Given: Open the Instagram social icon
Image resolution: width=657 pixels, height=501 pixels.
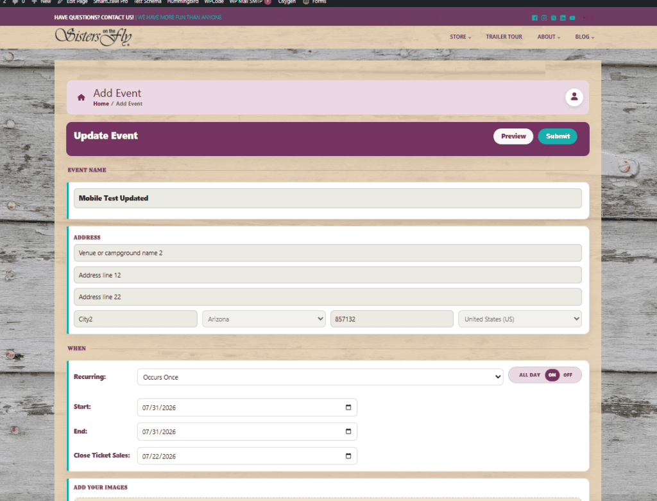Looking at the screenshot, I should pyautogui.click(x=544, y=18).
